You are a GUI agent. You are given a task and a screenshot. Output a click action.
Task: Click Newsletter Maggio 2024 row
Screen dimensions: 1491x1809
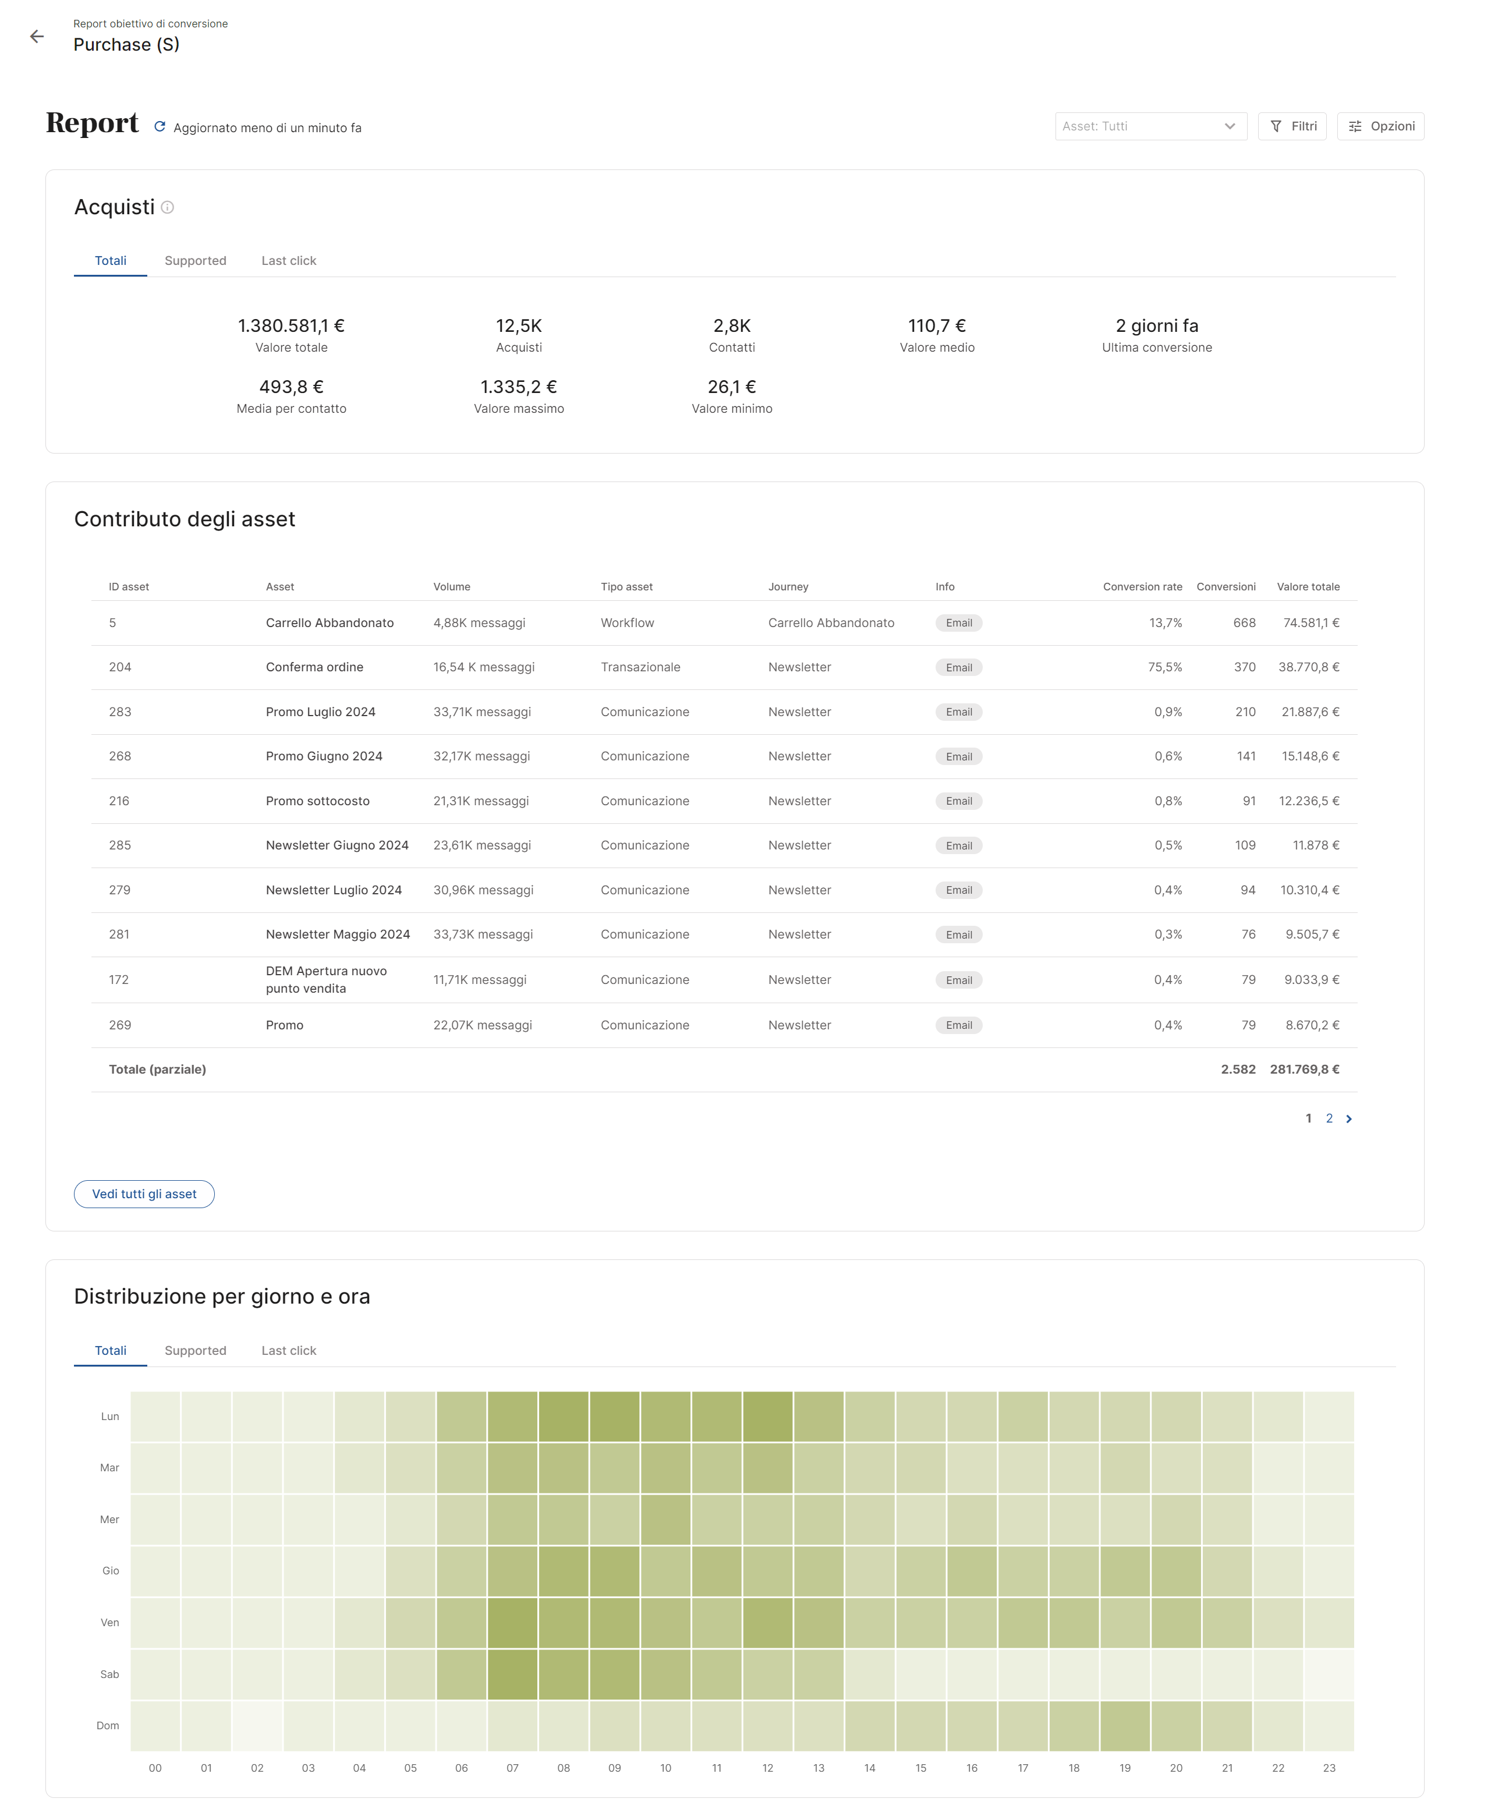pos(725,936)
